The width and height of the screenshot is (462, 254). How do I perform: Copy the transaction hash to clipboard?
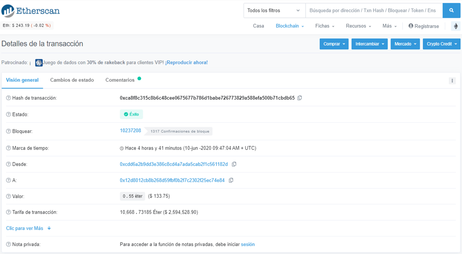[300, 98]
